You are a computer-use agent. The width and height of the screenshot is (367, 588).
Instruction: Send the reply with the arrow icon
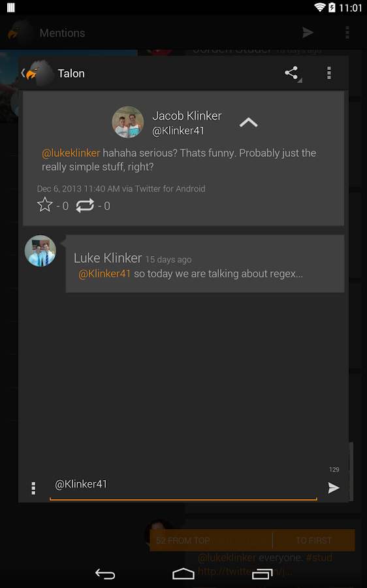click(333, 487)
